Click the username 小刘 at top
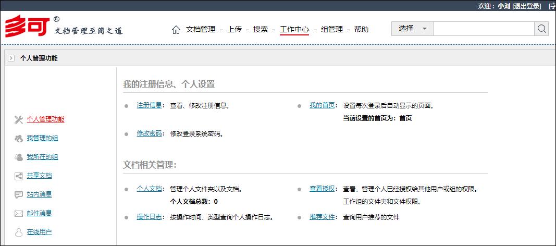The image size is (556, 246). [504, 6]
